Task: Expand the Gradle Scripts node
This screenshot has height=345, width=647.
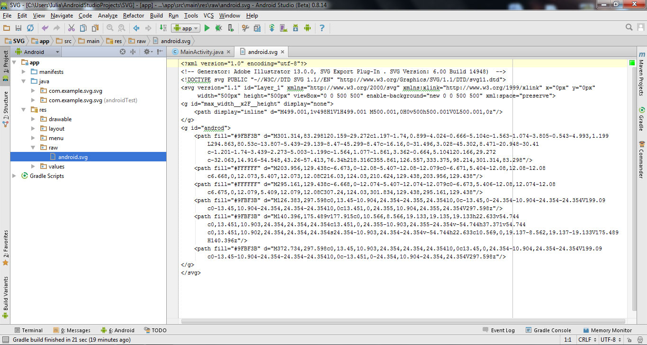Action: coord(15,176)
